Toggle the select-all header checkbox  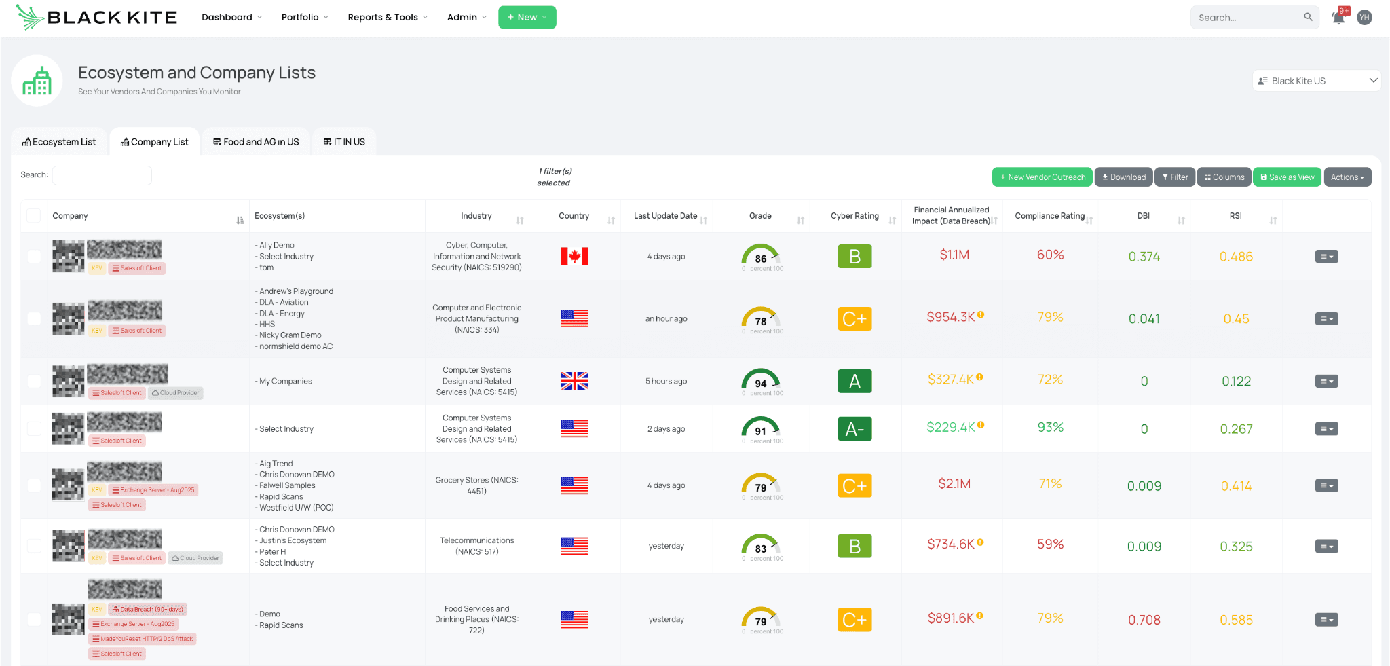pos(33,216)
